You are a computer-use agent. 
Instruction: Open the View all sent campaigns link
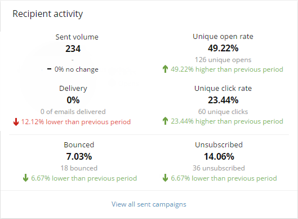[149, 204]
